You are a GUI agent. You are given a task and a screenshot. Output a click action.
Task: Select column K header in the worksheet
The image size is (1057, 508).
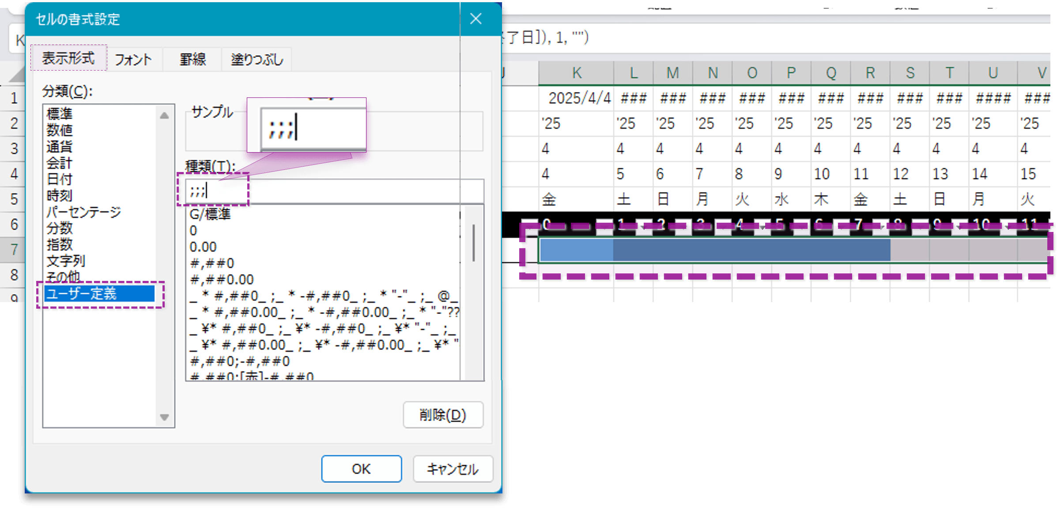576,72
